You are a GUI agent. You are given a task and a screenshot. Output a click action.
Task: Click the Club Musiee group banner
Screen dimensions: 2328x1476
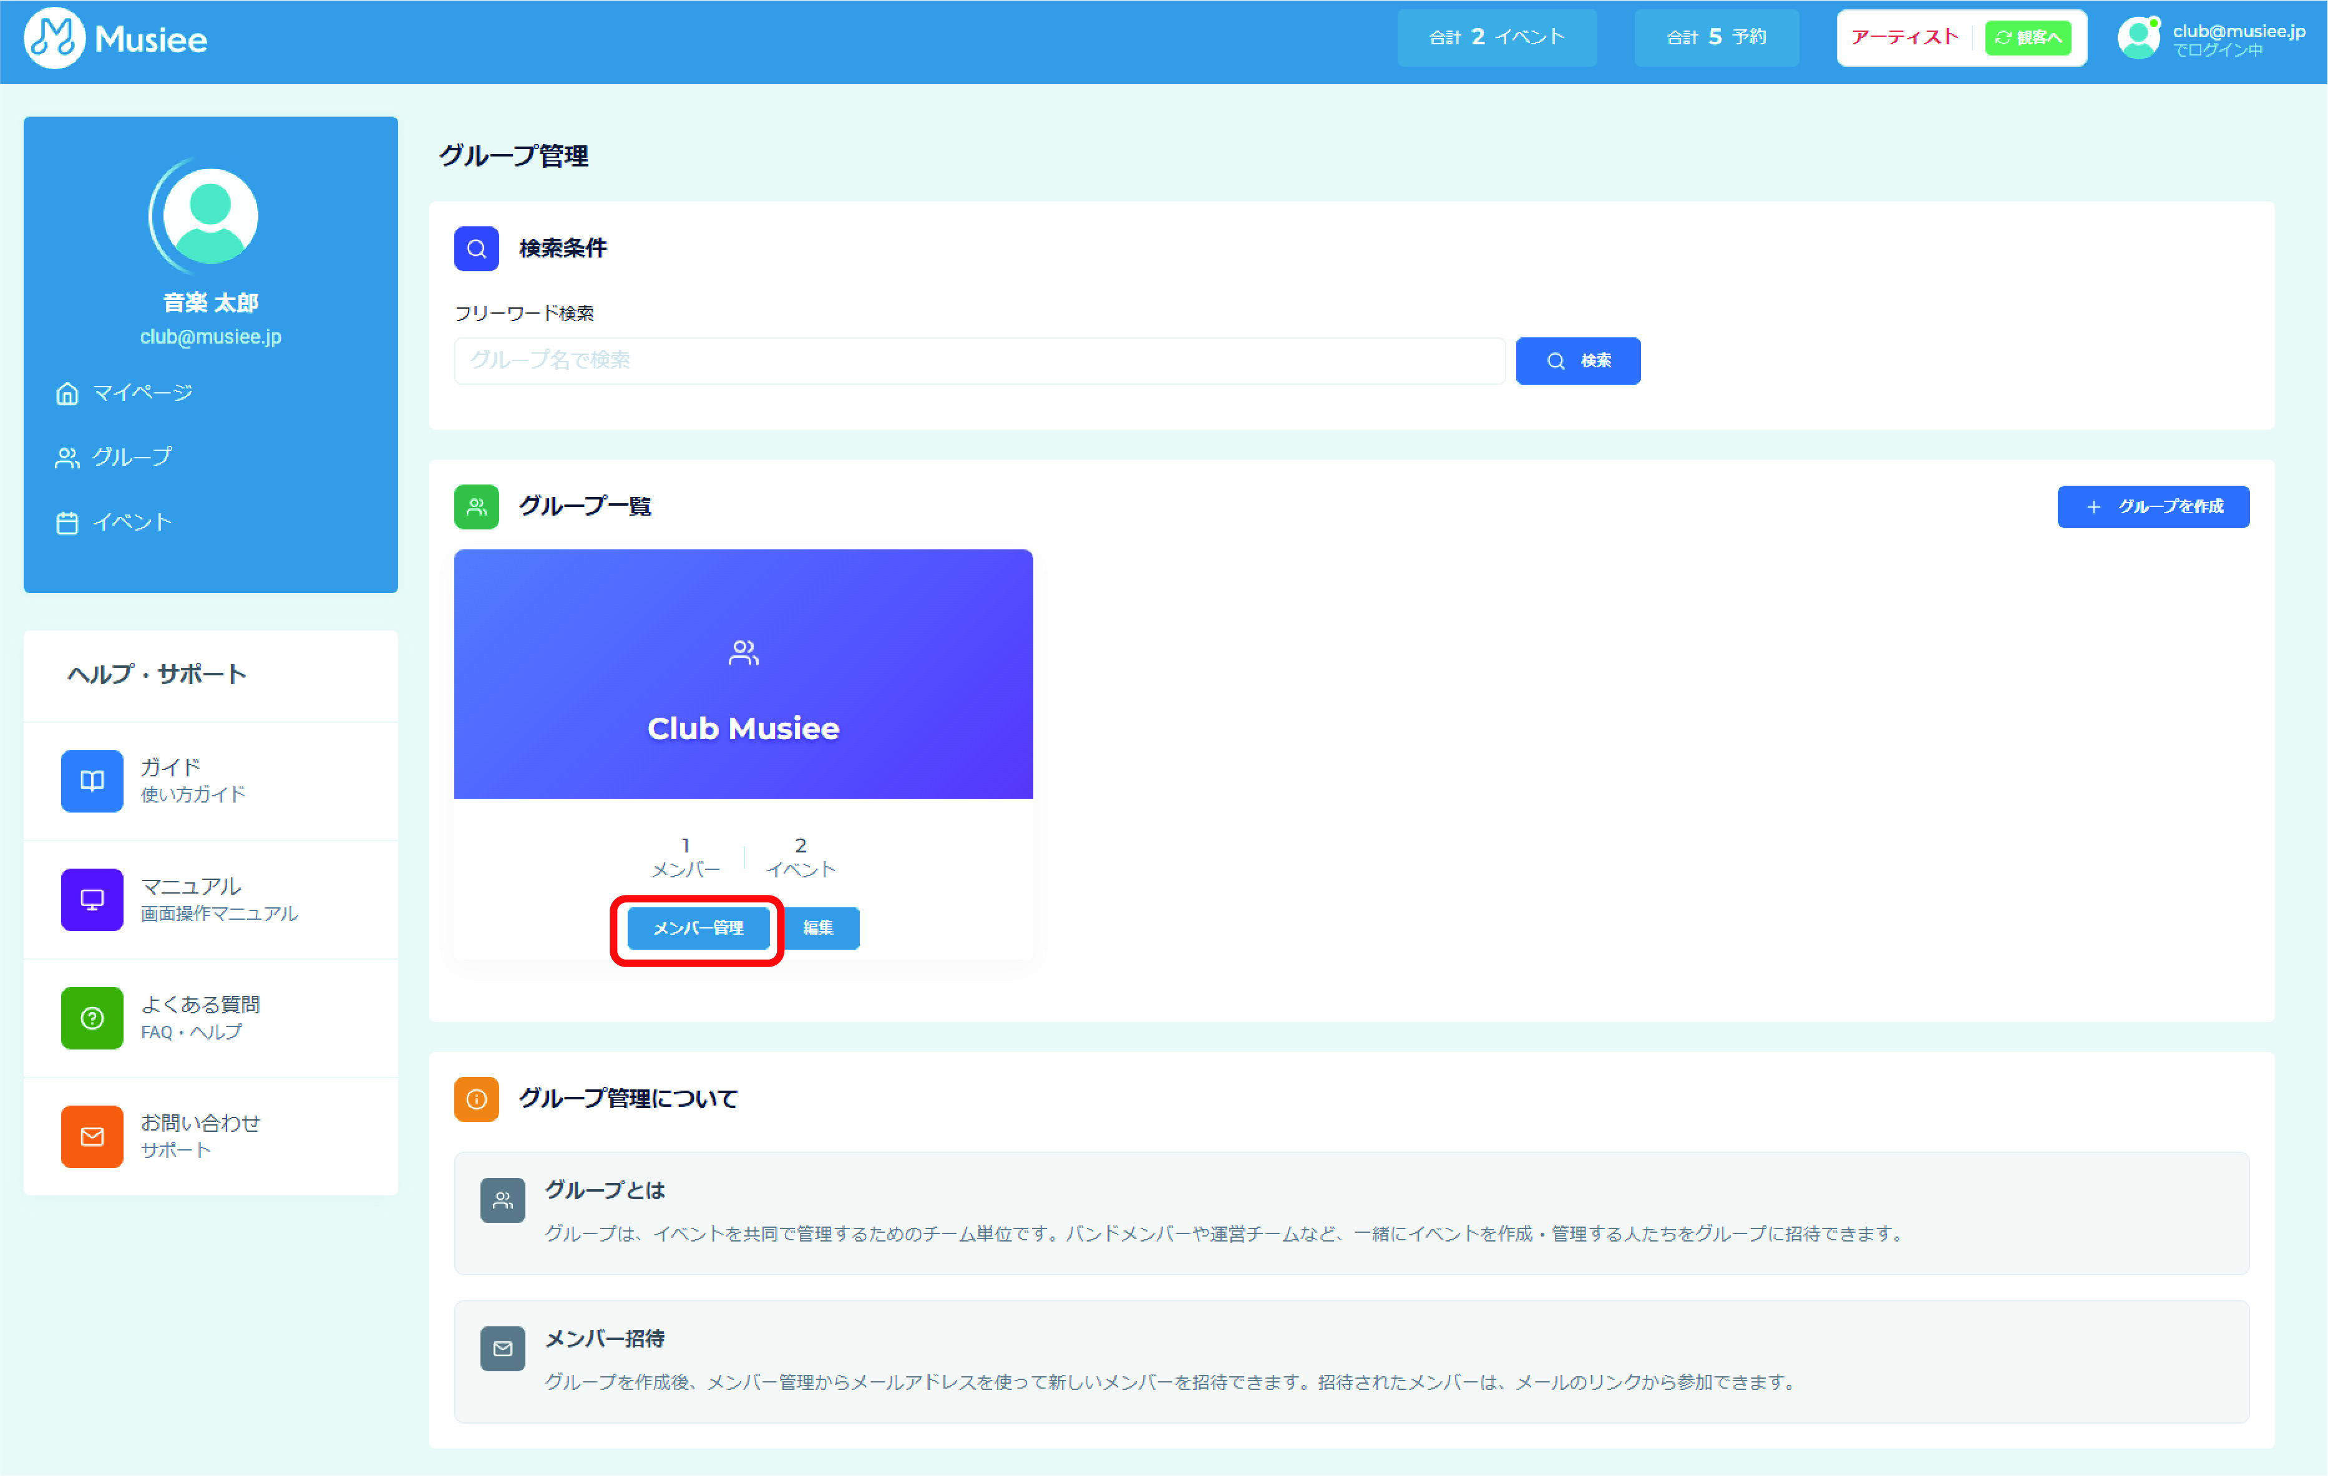tap(743, 674)
